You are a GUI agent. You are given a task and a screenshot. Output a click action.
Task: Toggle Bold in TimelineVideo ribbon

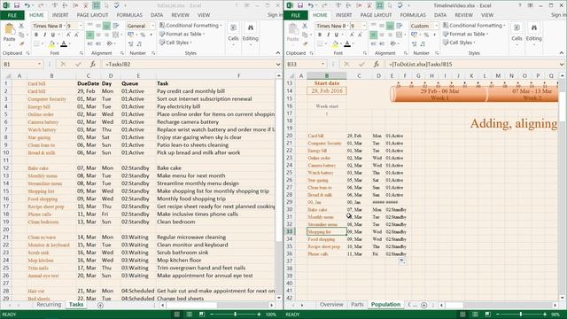click(320, 35)
